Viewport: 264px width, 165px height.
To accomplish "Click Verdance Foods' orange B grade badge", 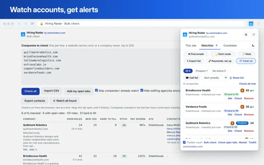I will pos(242,107).
